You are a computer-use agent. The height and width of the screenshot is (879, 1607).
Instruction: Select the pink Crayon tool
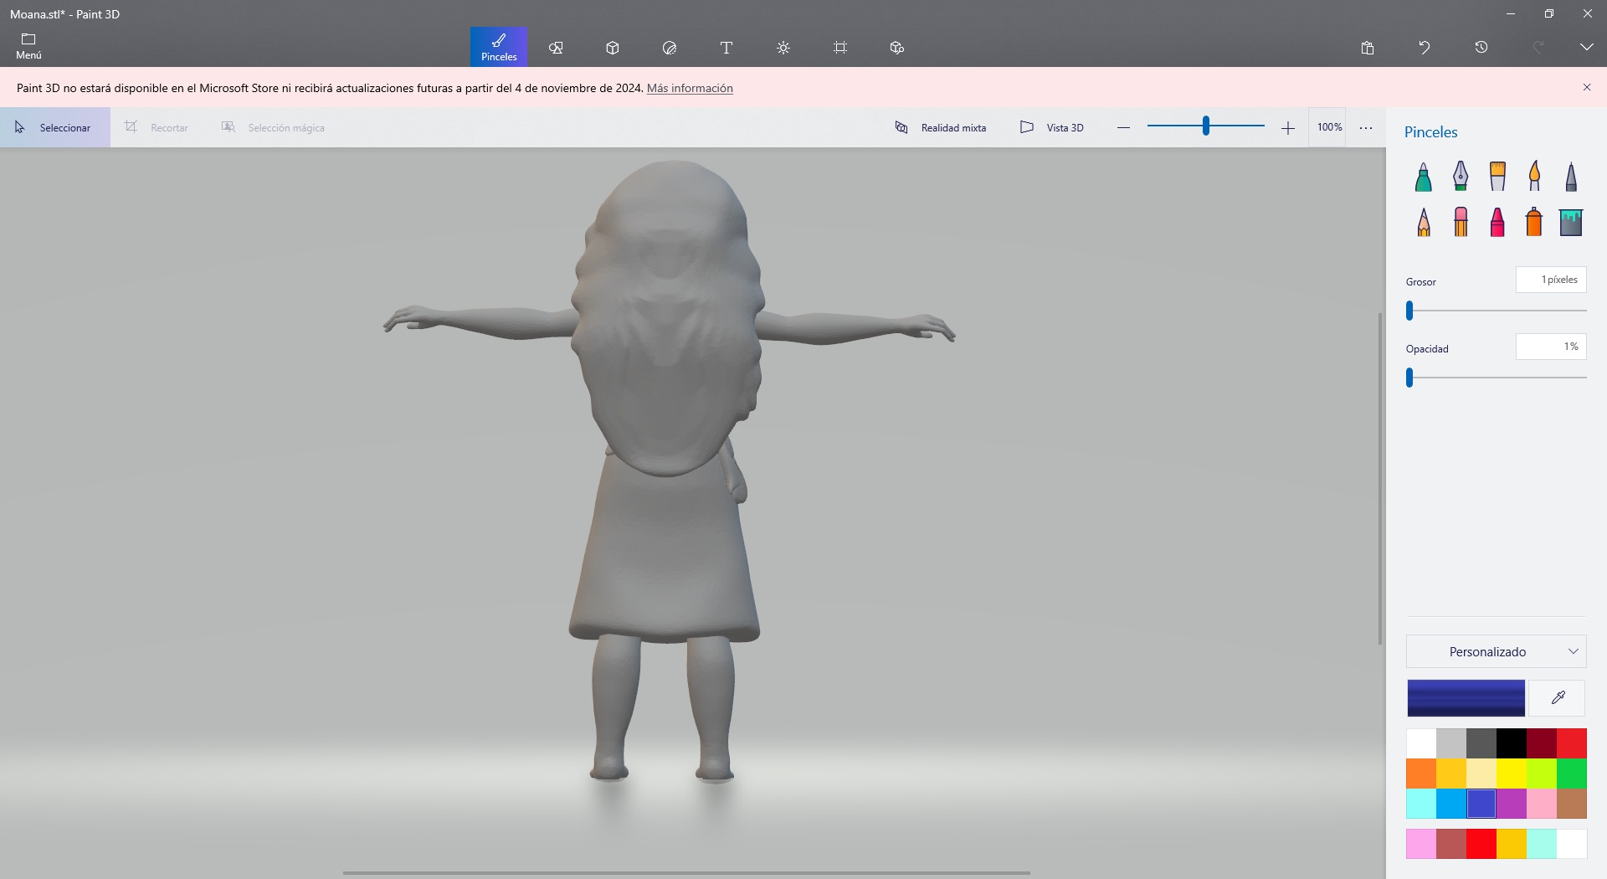coord(1497,222)
